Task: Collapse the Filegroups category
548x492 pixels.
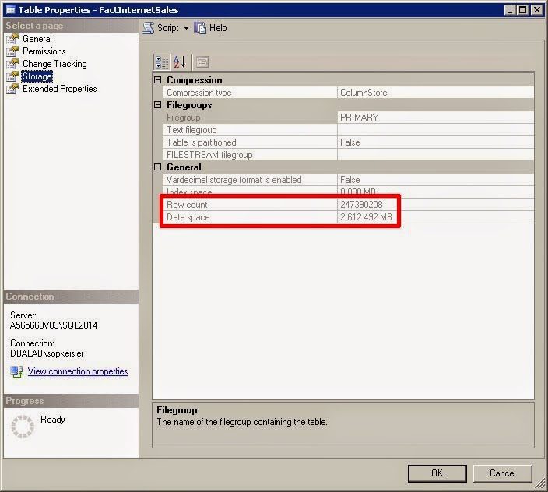Action: 157,105
